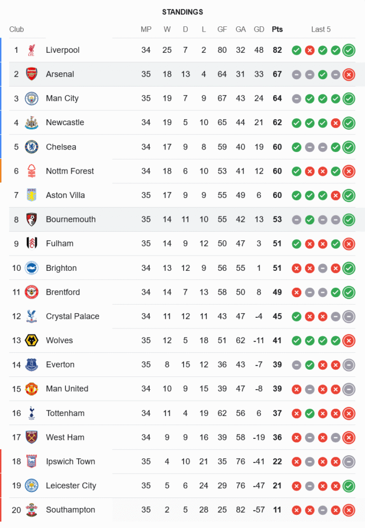Sort table by the Pts column header
The height and width of the screenshot is (528, 365).
click(x=277, y=30)
